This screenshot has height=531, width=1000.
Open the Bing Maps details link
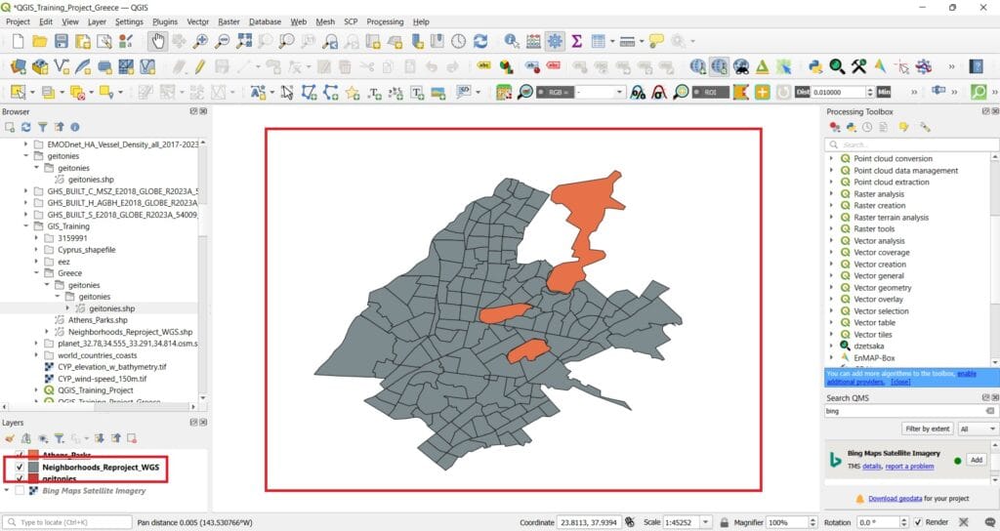click(872, 467)
